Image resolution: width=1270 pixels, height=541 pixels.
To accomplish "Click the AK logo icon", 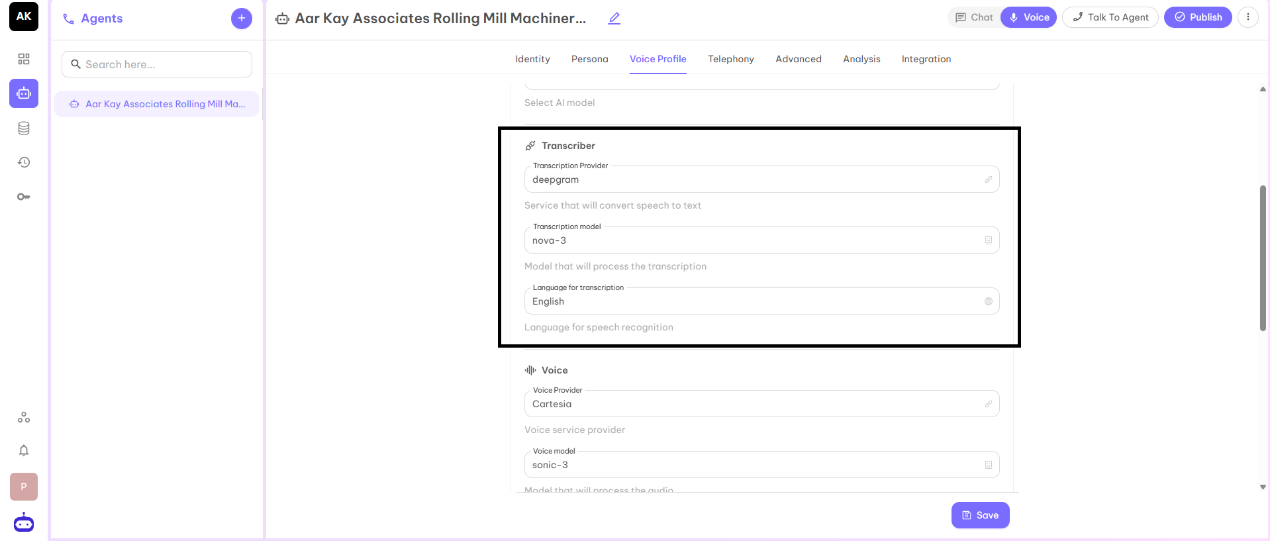I will click(24, 17).
